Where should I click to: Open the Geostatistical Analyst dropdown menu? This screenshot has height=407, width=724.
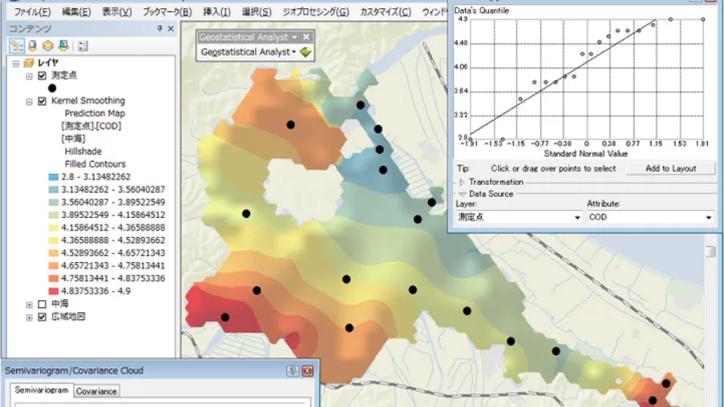pyautogui.click(x=249, y=52)
